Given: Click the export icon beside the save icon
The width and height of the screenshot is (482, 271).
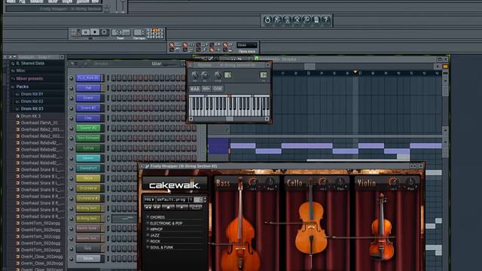Looking at the screenshot, I should pyautogui.click(x=287, y=20).
